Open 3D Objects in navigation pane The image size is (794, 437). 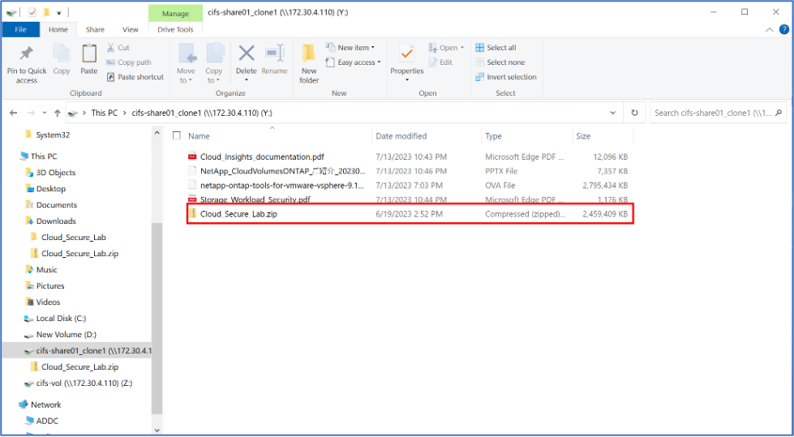click(56, 172)
